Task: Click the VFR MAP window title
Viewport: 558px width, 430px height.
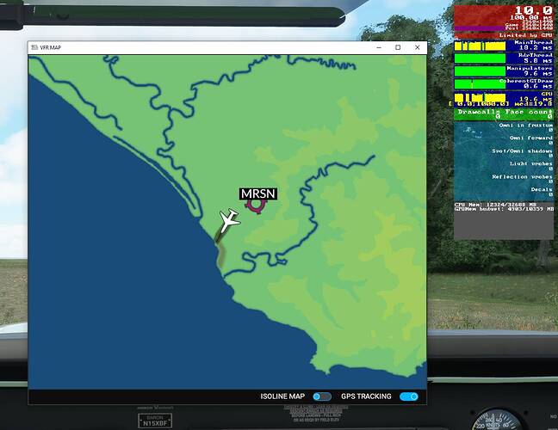Action: click(x=51, y=47)
